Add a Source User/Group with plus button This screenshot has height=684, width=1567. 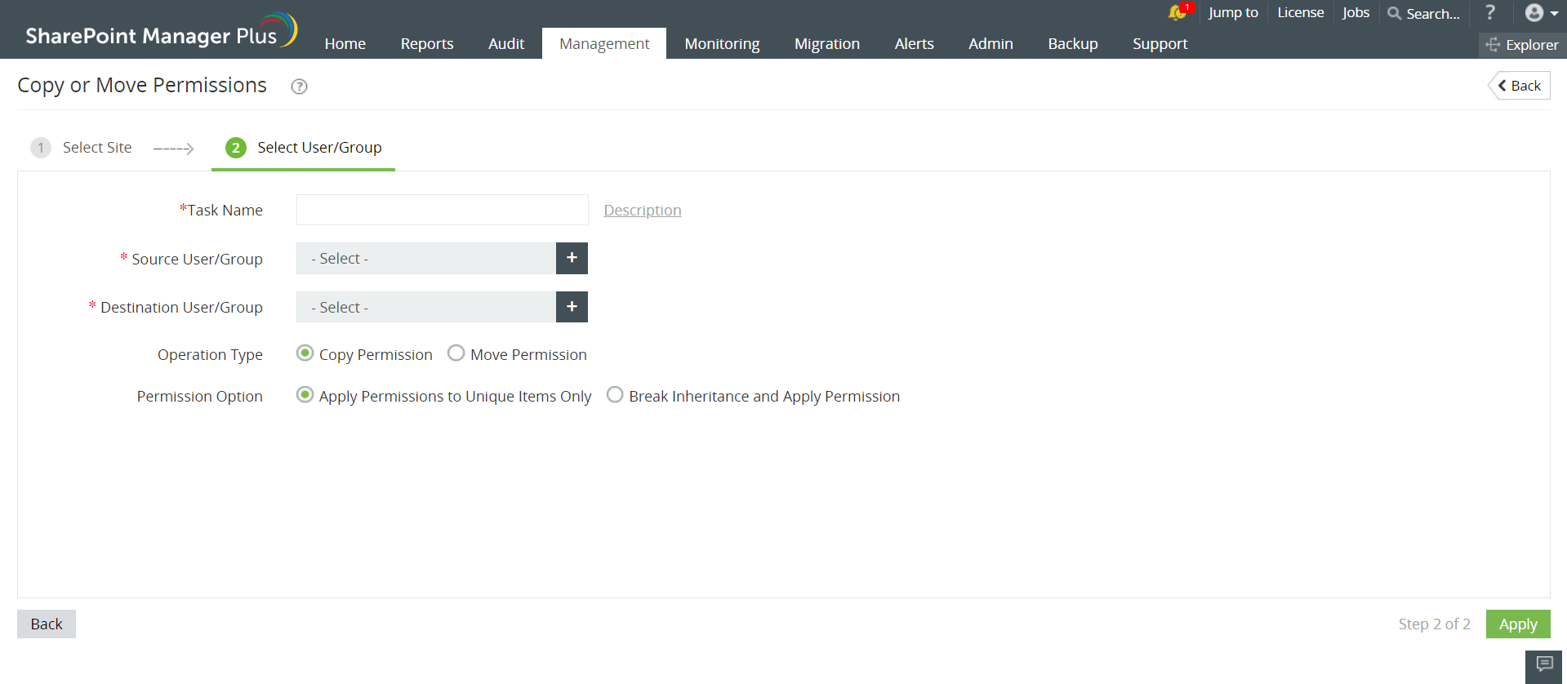[x=572, y=258]
